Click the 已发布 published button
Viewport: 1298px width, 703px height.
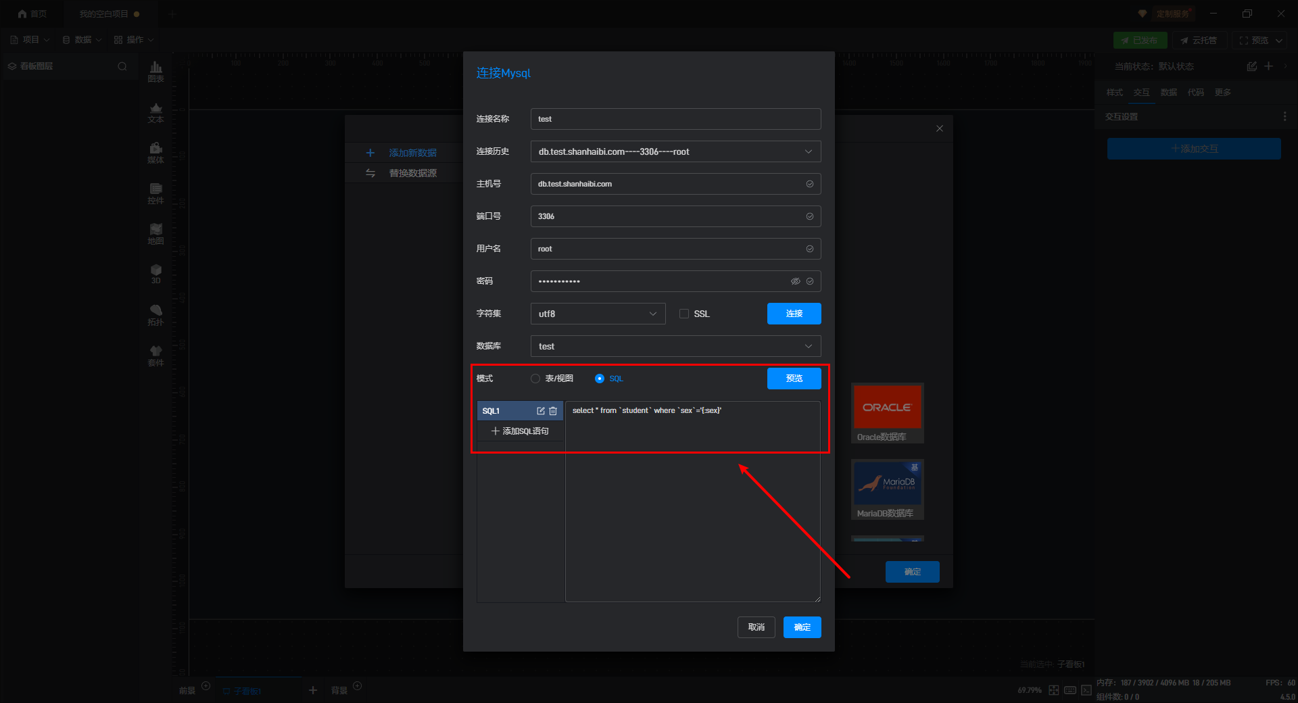1140,41
